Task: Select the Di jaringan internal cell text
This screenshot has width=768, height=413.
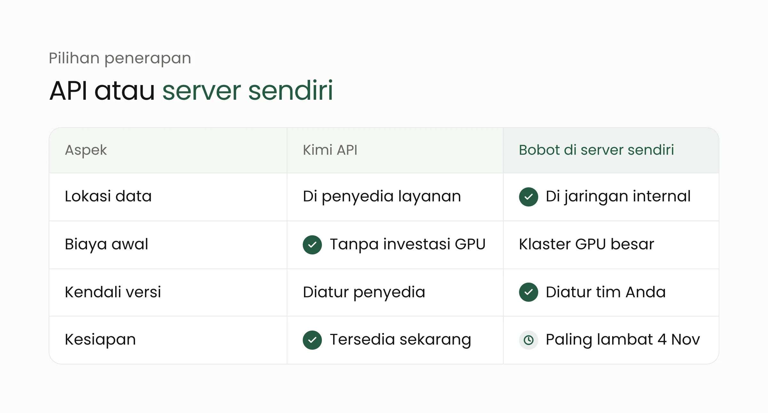Action: coord(618,197)
